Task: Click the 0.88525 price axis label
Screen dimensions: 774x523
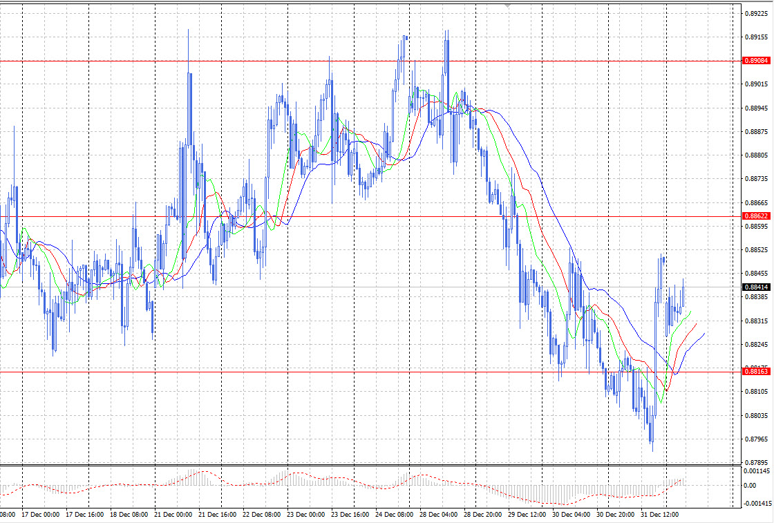Action: [x=756, y=250]
